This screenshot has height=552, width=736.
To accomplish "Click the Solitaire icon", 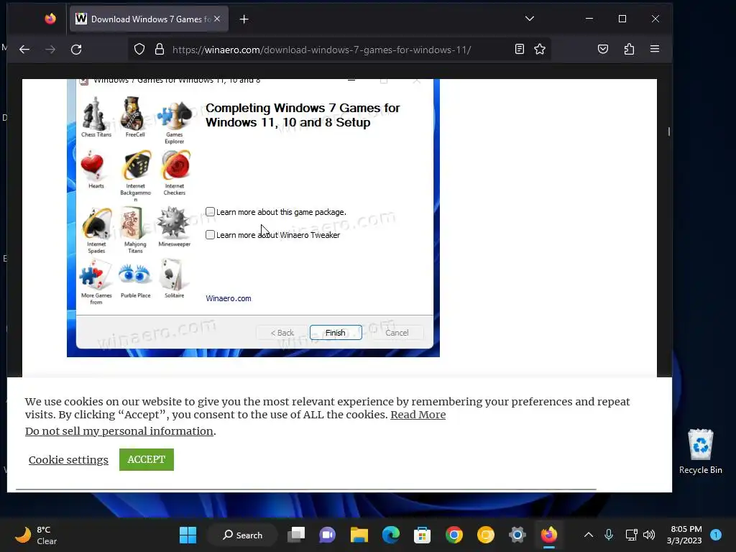I will (174, 279).
